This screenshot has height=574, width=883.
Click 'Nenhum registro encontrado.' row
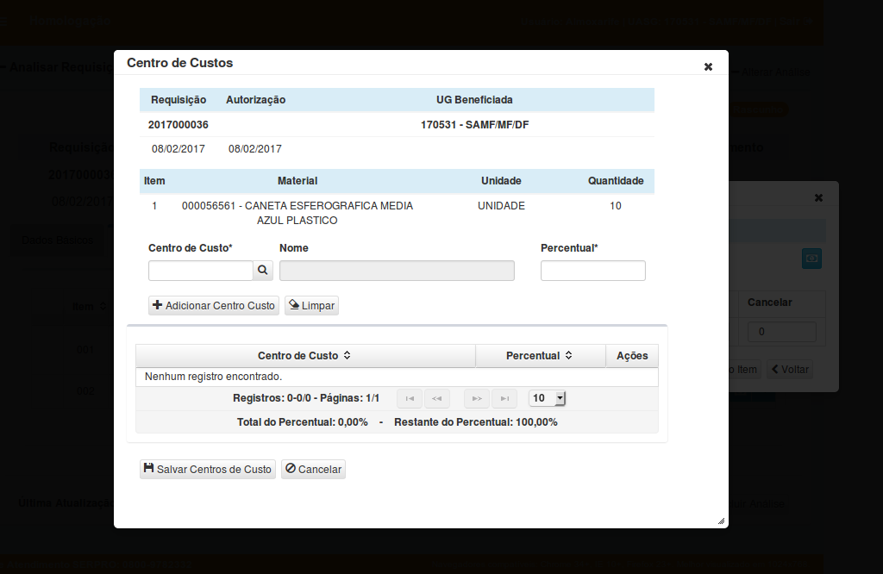pos(397,377)
